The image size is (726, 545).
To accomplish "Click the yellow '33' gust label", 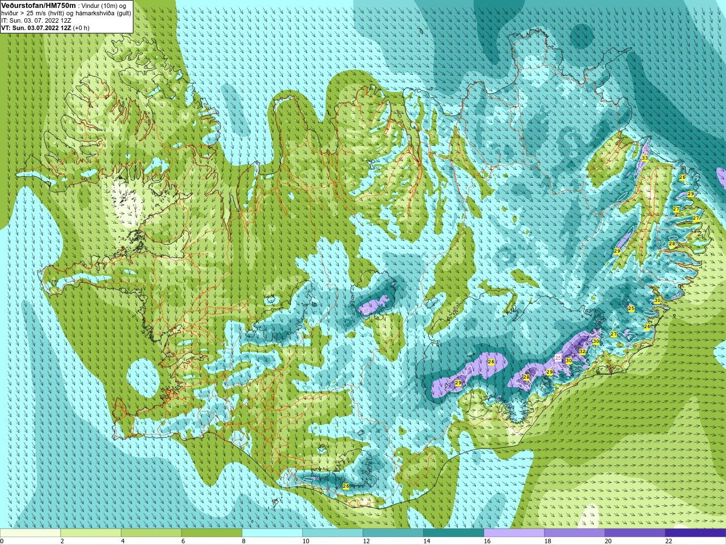I will coord(645,158).
